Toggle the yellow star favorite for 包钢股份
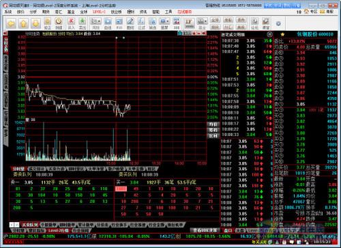Viewport: 341px width, 248px height. point(282,35)
